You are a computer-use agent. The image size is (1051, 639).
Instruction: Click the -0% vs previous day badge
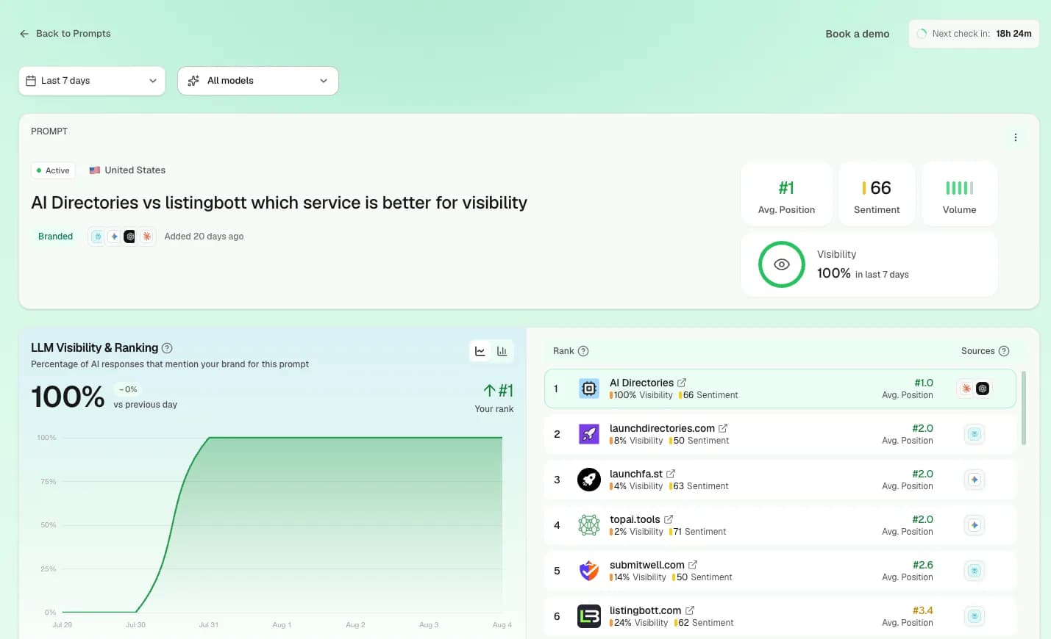[128, 389]
